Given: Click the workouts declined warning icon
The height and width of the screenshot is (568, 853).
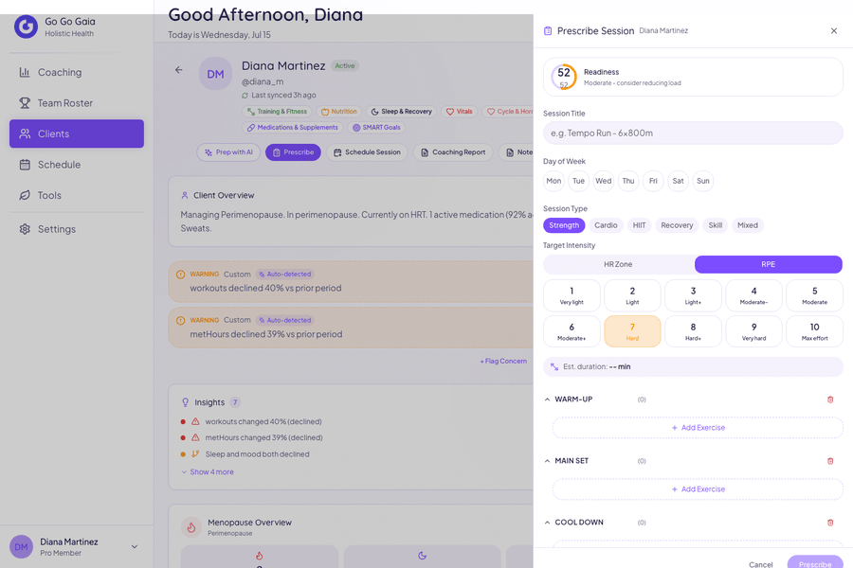Looking at the screenshot, I should (x=181, y=275).
